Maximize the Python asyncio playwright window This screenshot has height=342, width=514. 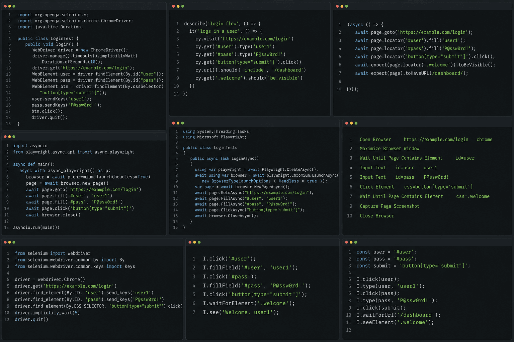[x=14, y=137]
